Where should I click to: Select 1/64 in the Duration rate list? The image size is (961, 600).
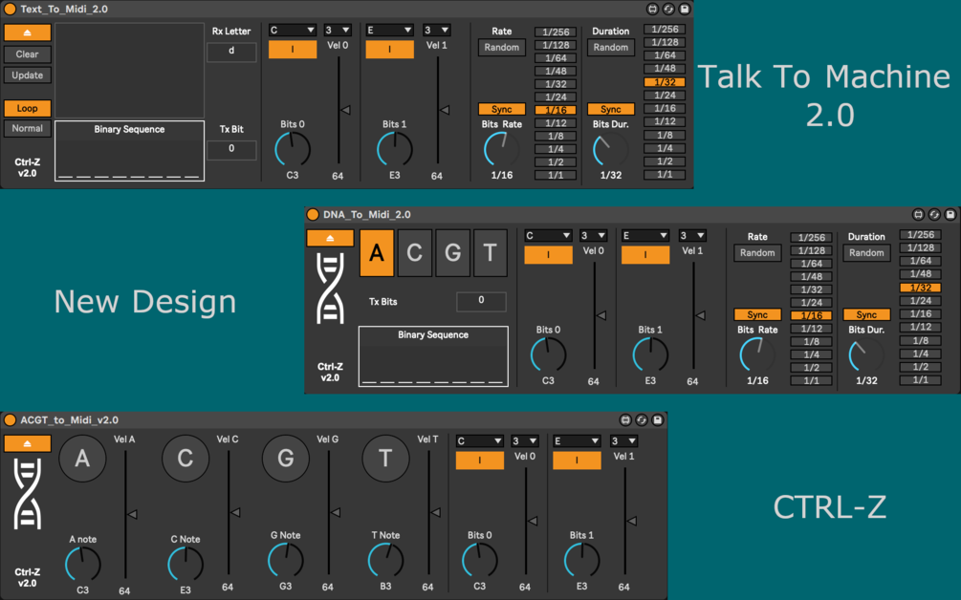pyautogui.click(x=664, y=54)
